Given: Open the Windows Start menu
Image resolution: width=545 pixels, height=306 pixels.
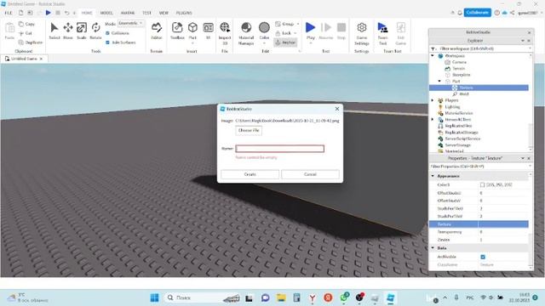Looking at the screenshot, I should click(x=154, y=297).
